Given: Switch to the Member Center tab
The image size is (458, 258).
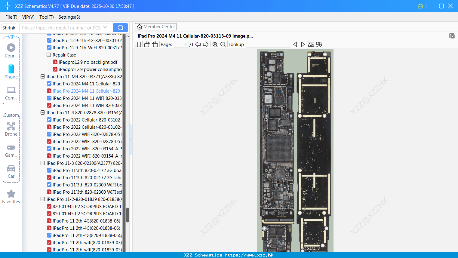Looking at the screenshot, I should pos(156,27).
